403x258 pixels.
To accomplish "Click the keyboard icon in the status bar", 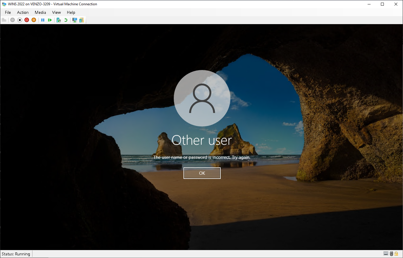I will (x=386, y=254).
